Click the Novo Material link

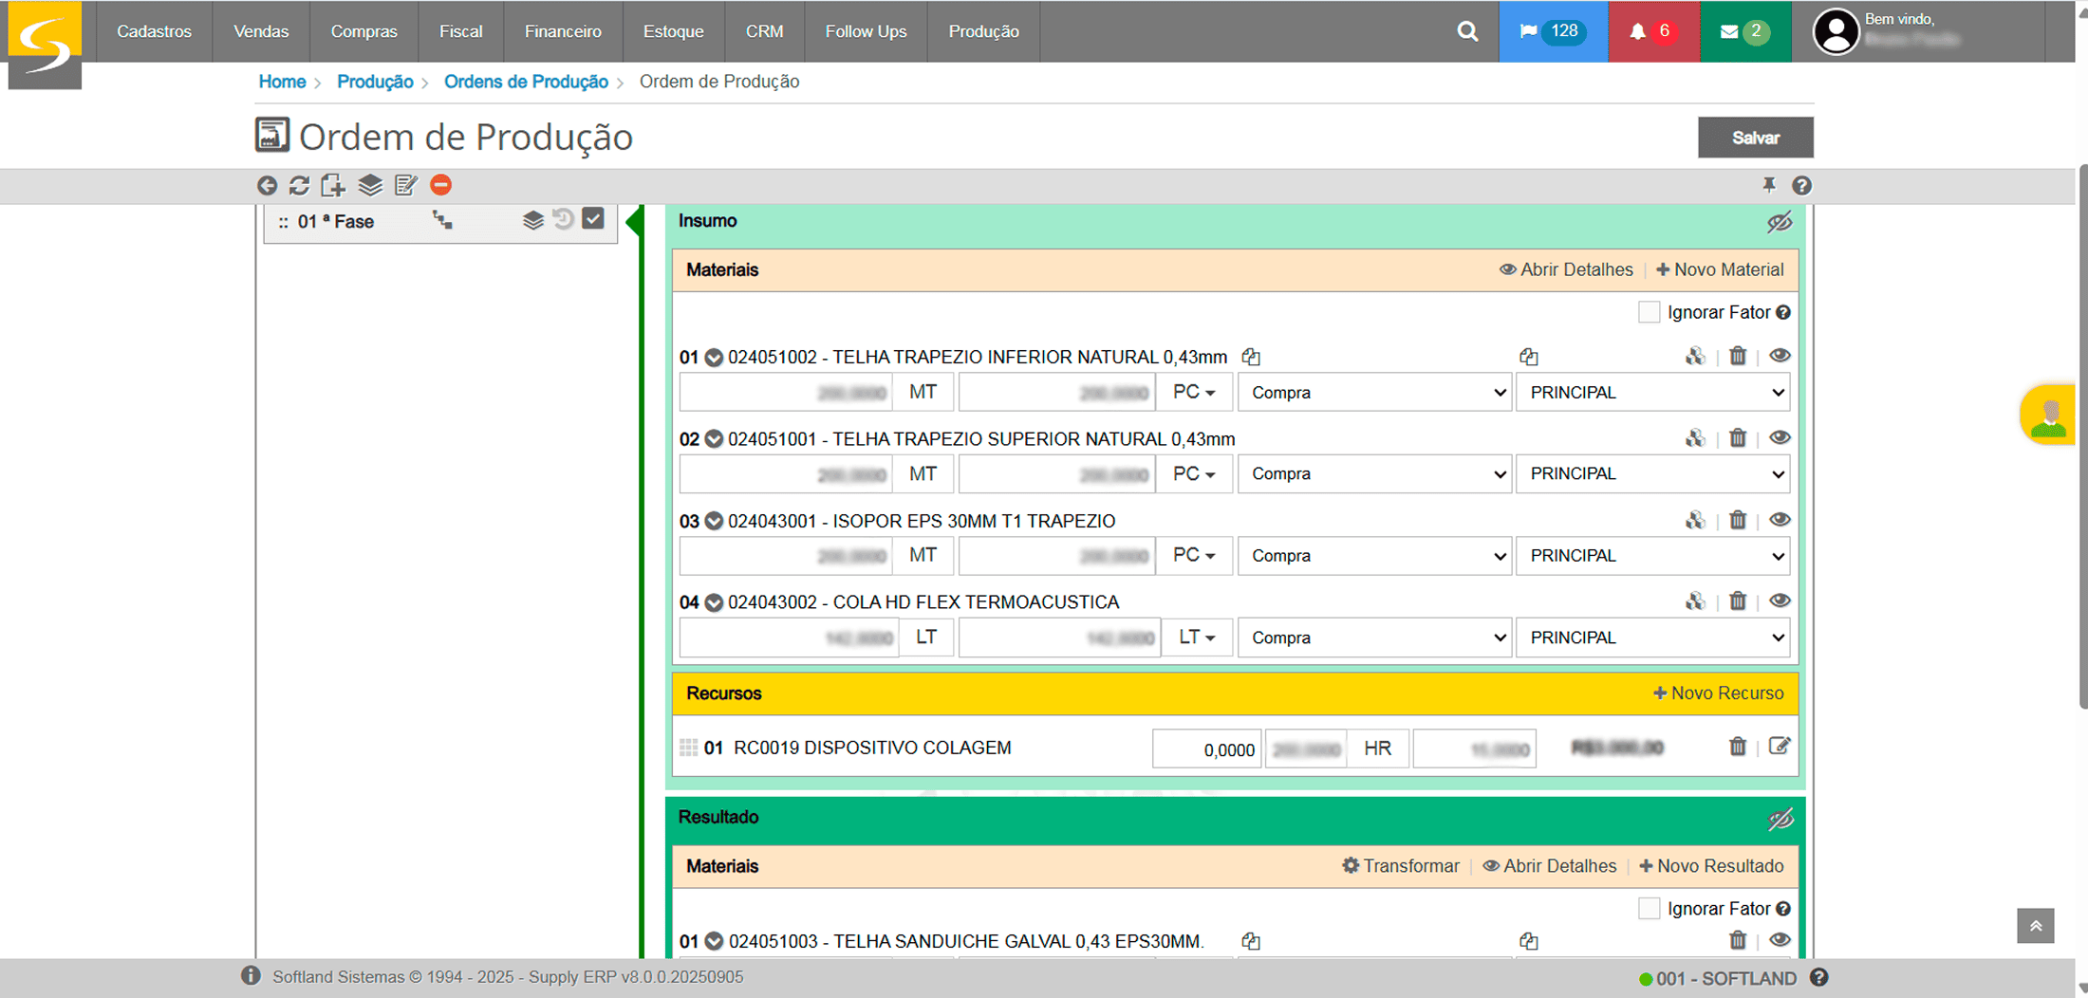[x=1720, y=269]
